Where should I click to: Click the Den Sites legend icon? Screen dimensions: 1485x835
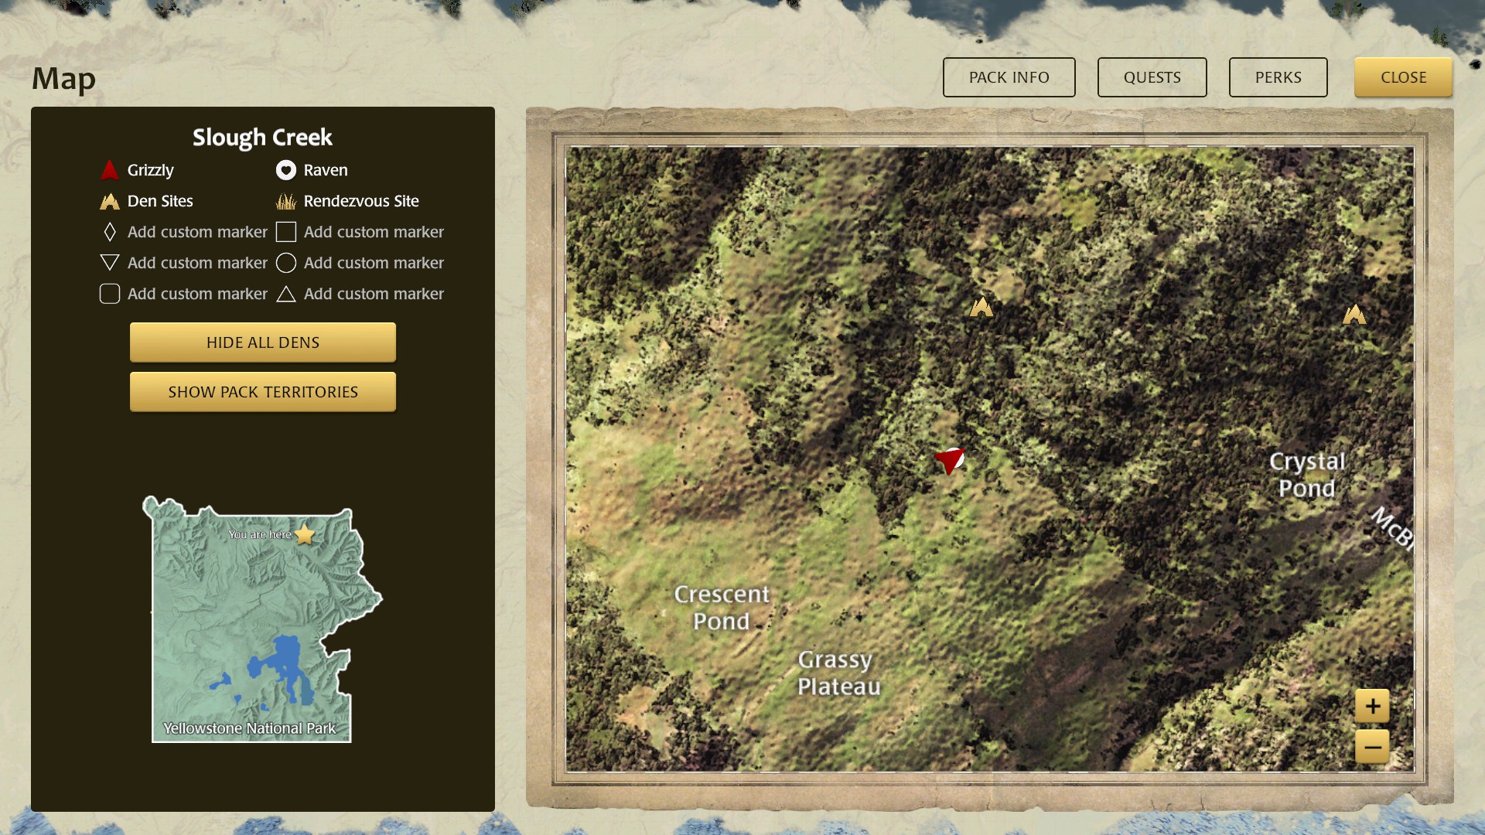110,202
